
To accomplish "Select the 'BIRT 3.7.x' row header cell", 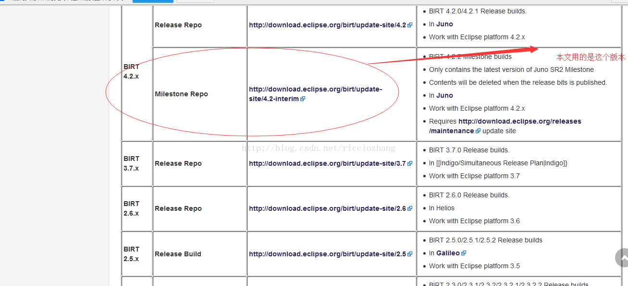I will click(x=137, y=163).
